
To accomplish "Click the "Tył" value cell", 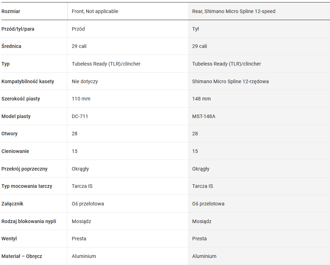I will 196,29.
